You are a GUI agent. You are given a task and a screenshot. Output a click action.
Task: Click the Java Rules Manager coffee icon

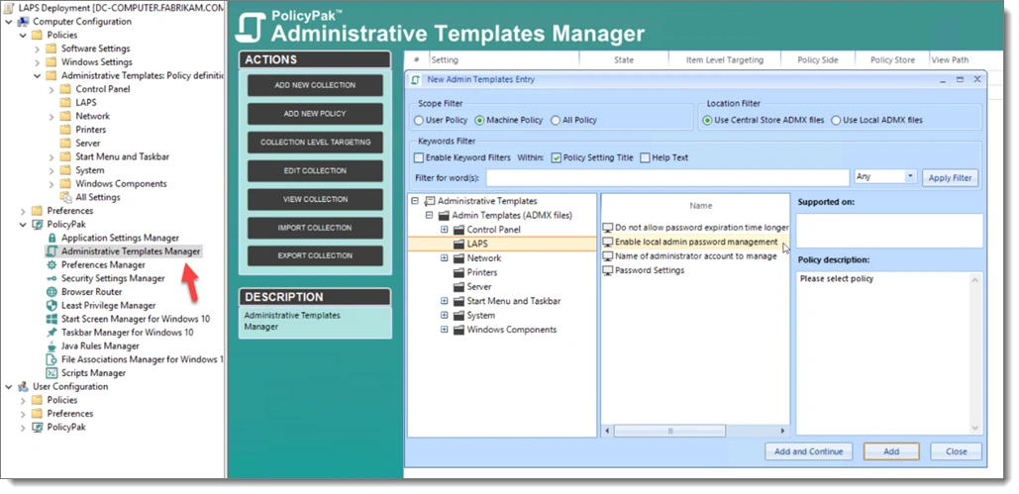[51, 346]
